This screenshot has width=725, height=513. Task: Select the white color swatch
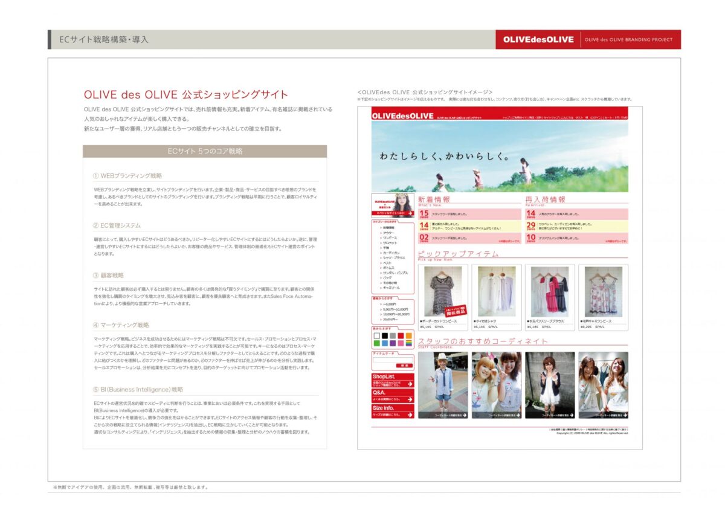pyautogui.click(x=376, y=335)
